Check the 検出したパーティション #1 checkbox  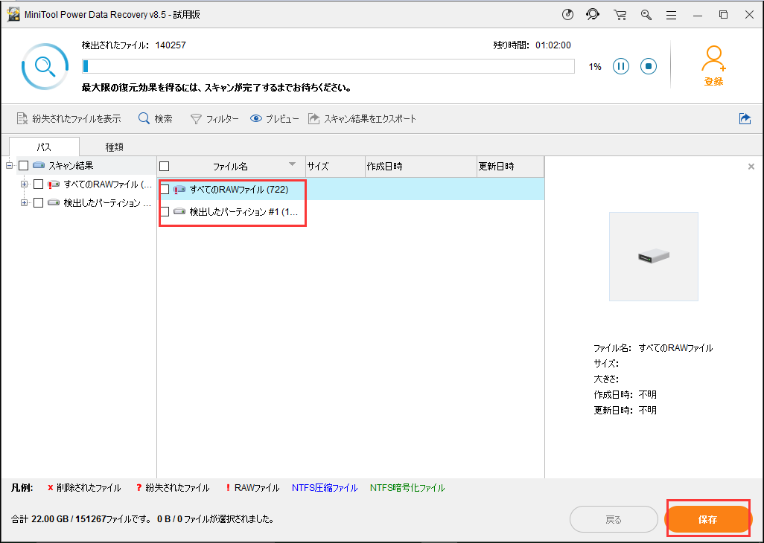click(165, 210)
